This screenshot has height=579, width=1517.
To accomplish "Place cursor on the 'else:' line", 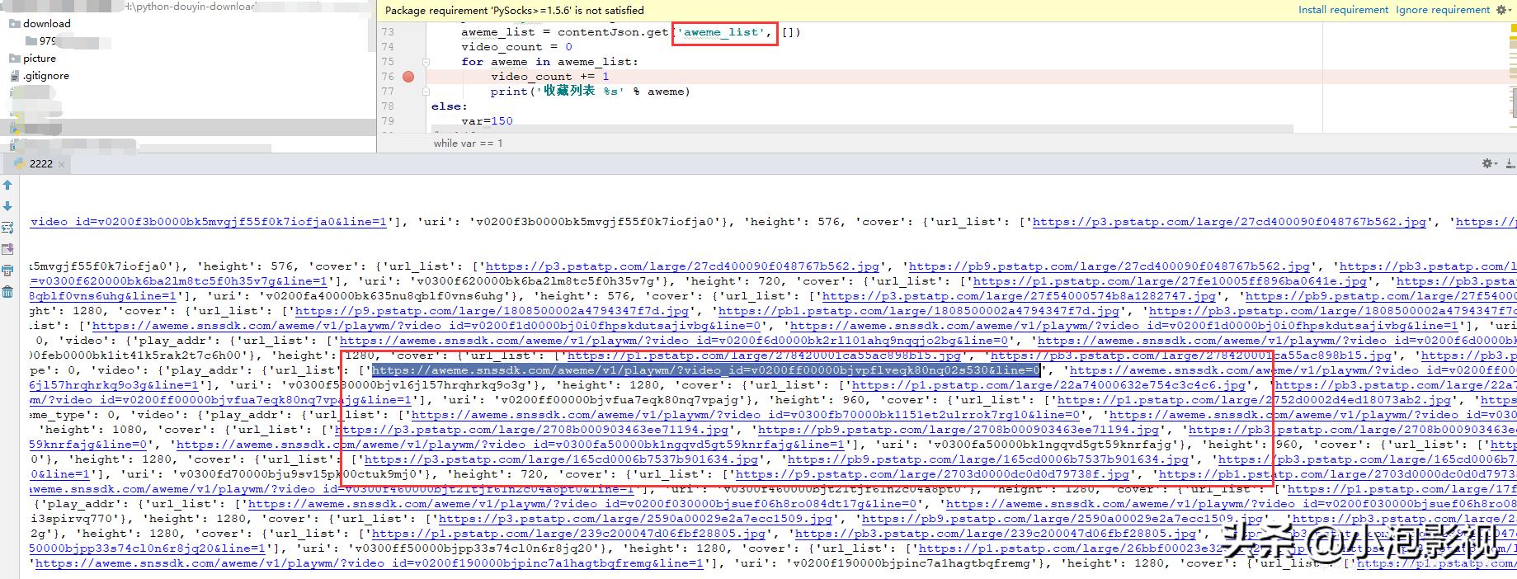I will coord(450,106).
